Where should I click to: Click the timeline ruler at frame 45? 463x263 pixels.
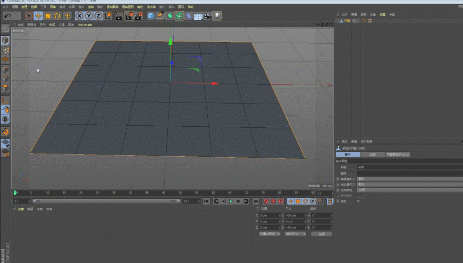(x=164, y=193)
